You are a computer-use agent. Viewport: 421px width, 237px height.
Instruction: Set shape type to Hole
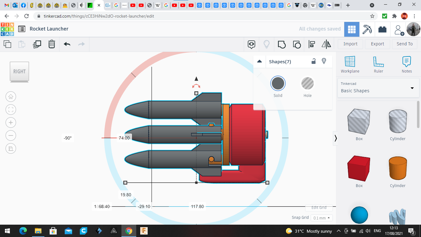pyautogui.click(x=307, y=84)
